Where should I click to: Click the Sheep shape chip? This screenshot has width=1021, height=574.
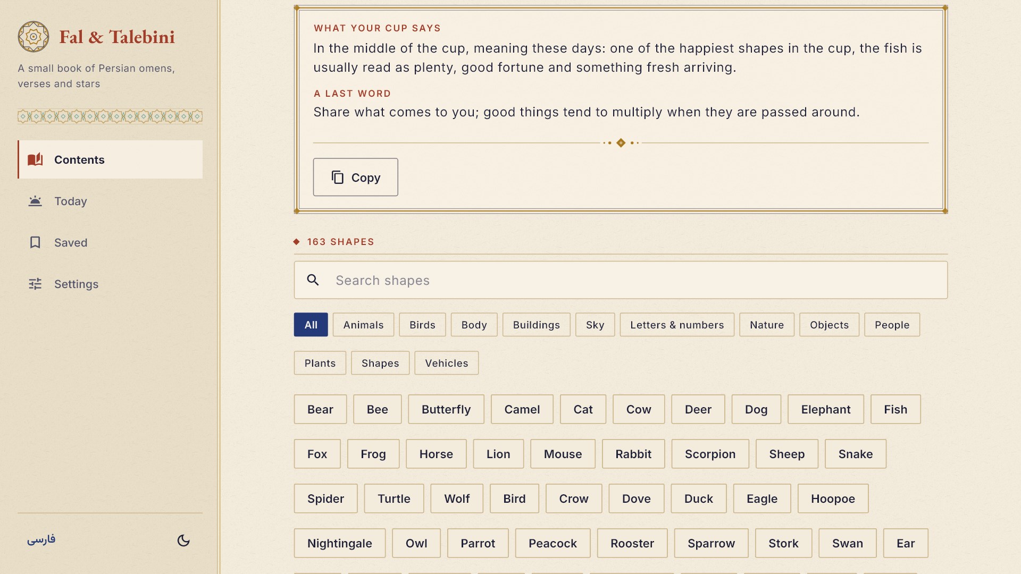click(786, 454)
